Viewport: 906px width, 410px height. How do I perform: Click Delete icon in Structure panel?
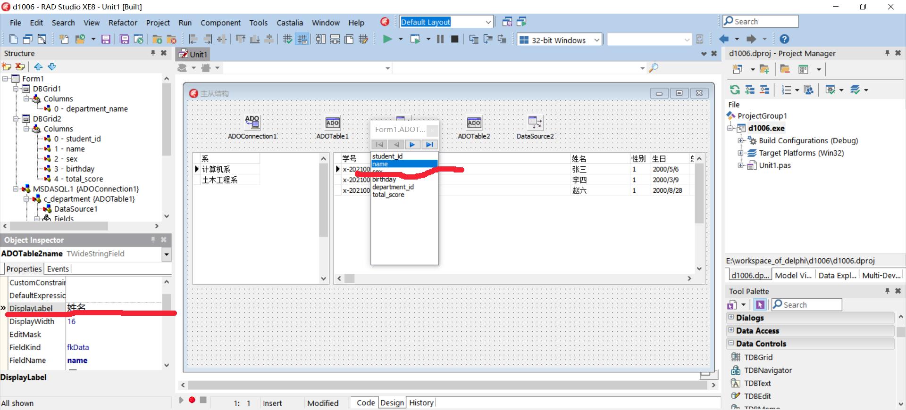coord(20,66)
